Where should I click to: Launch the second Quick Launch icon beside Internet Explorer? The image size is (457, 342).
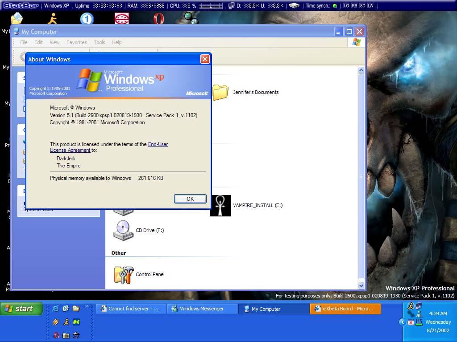[66, 309]
